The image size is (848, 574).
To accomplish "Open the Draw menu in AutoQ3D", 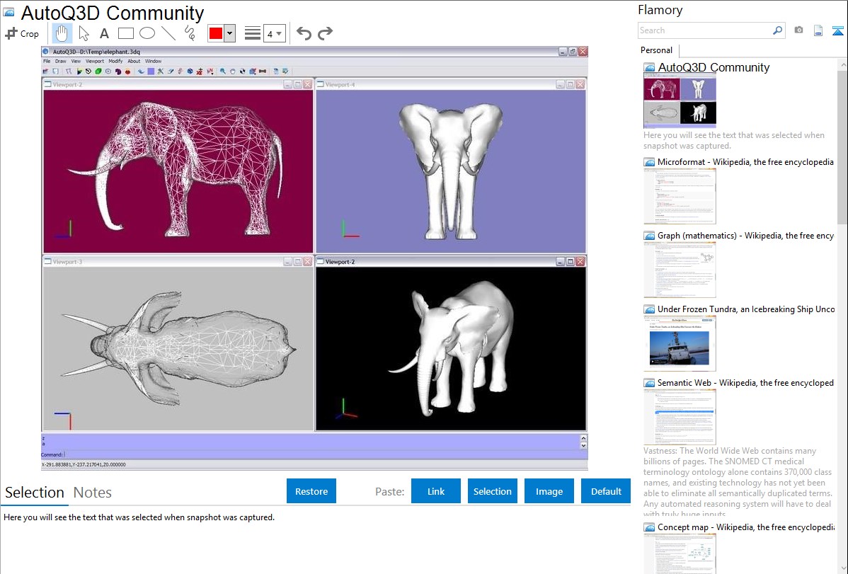I will [61, 61].
